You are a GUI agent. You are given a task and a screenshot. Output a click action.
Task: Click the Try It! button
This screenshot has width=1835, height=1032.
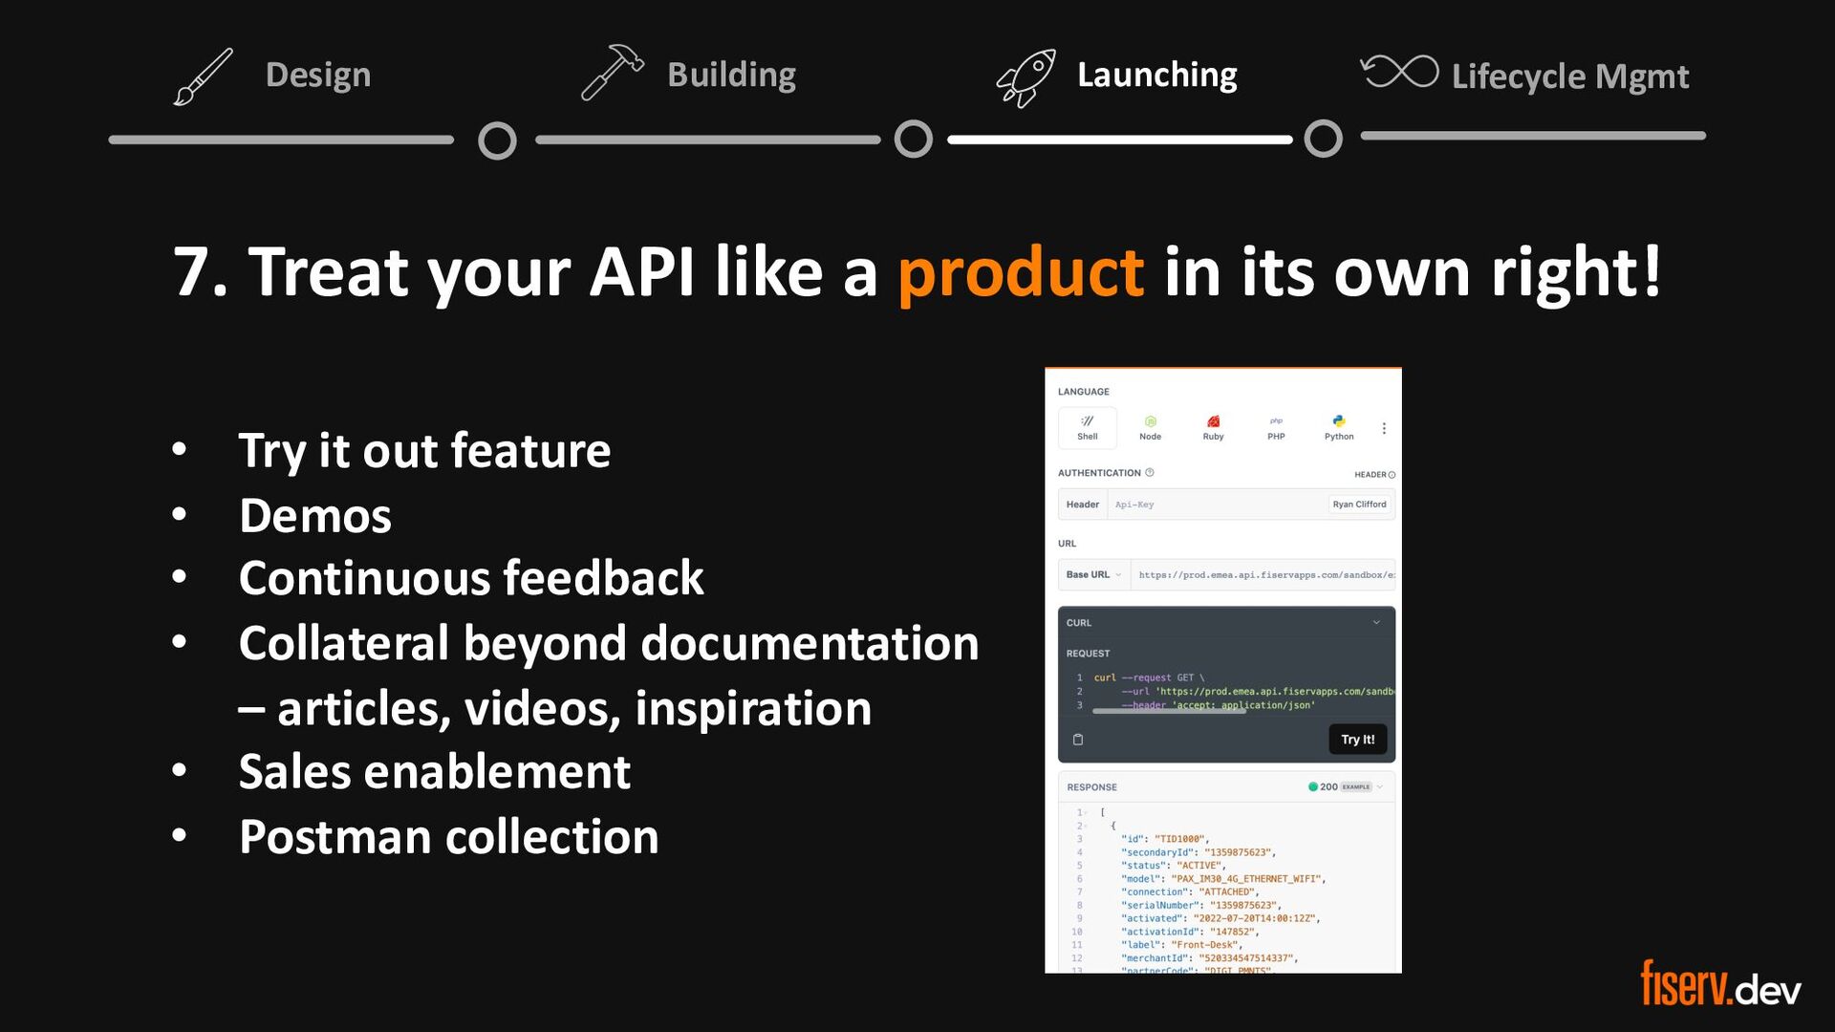coord(1358,740)
